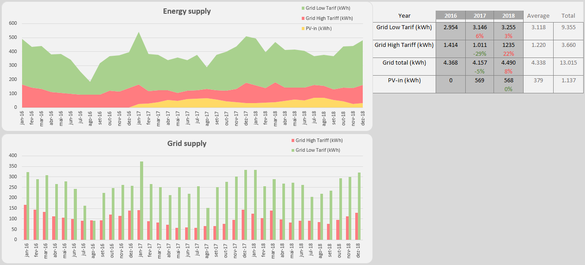Select the "Energy supply" chart title
Viewport: 585px width, 265px height.
click(x=186, y=11)
